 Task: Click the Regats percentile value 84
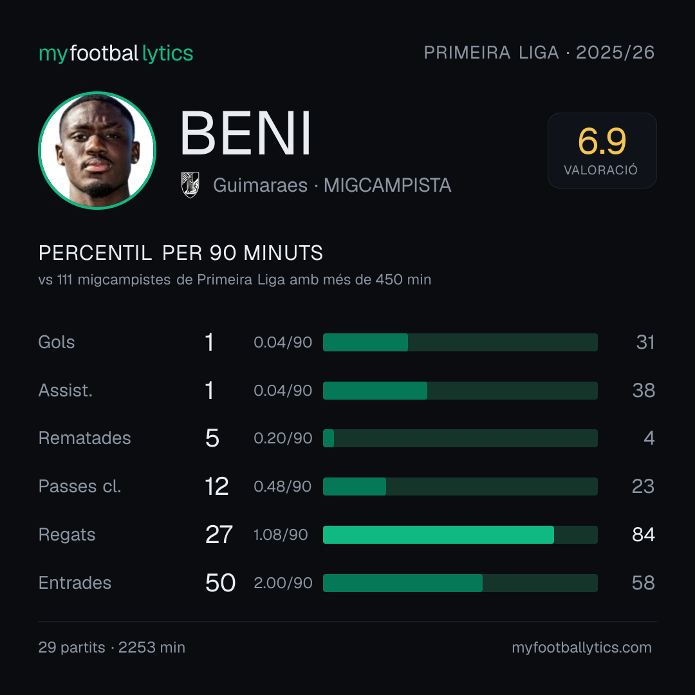(x=643, y=535)
